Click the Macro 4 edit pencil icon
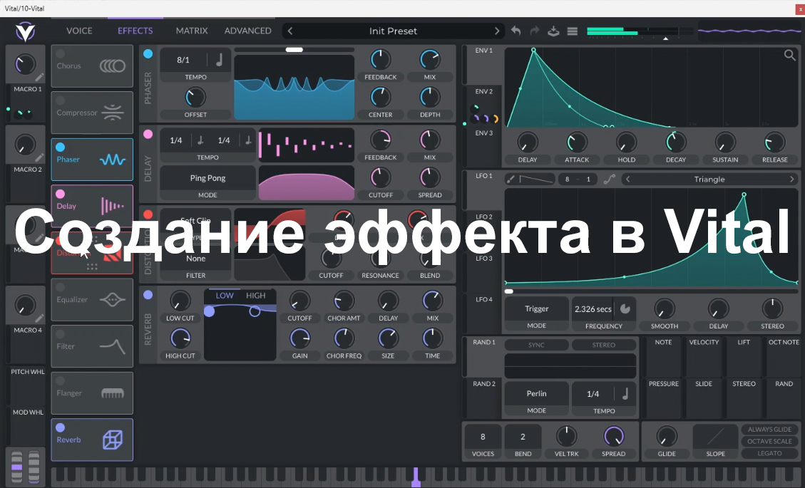 [x=39, y=318]
